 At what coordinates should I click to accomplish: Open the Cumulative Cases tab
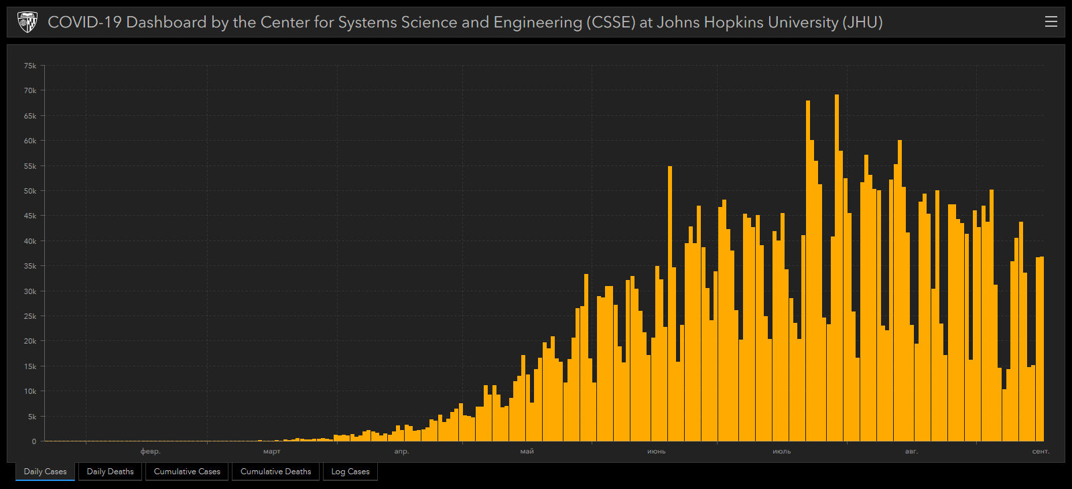pyautogui.click(x=187, y=472)
